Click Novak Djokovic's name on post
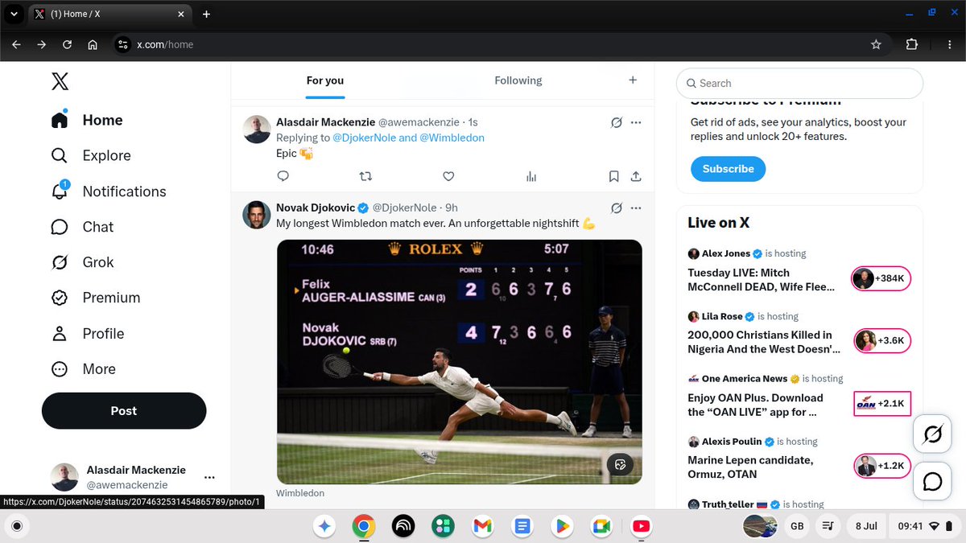 pos(316,208)
